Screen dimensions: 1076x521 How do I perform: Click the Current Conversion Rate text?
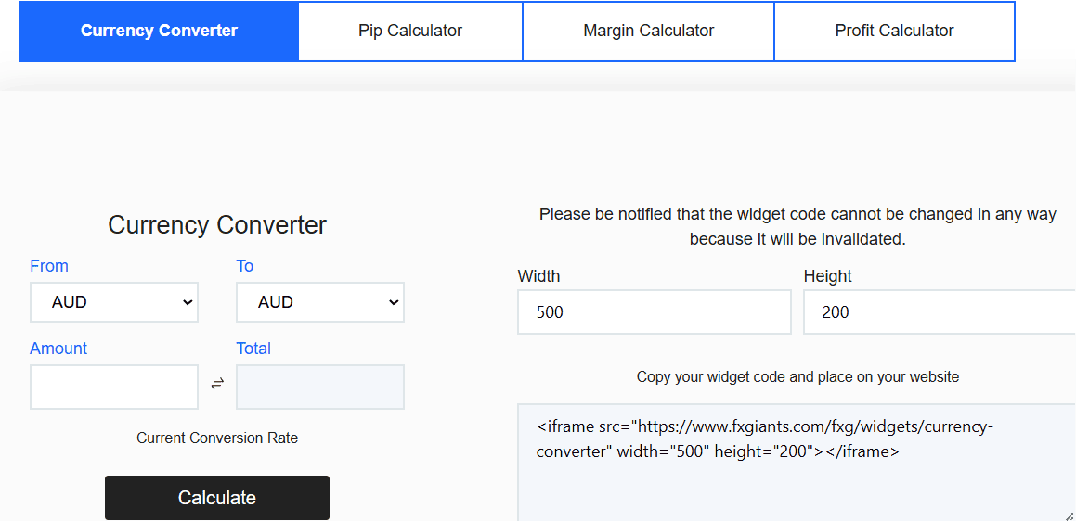pos(217,438)
